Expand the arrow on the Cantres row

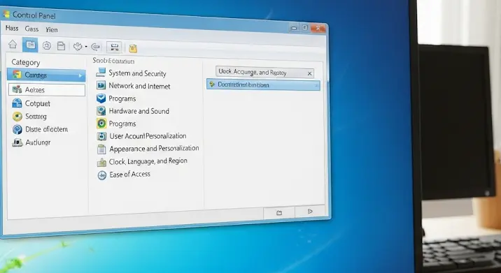[x=80, y=76]
